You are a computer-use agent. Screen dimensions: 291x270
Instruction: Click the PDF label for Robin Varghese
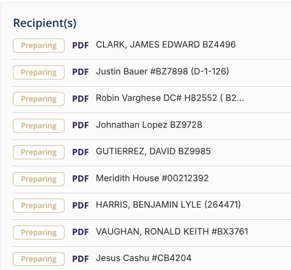click(80, 99)
